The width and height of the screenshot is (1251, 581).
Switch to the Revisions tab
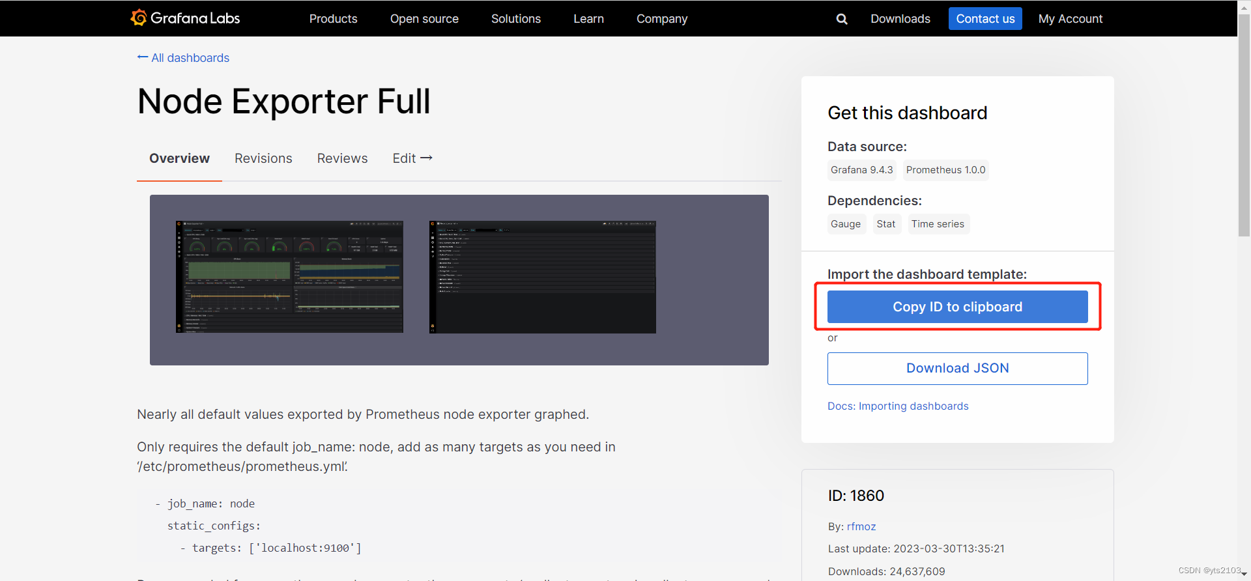[263, 158]
